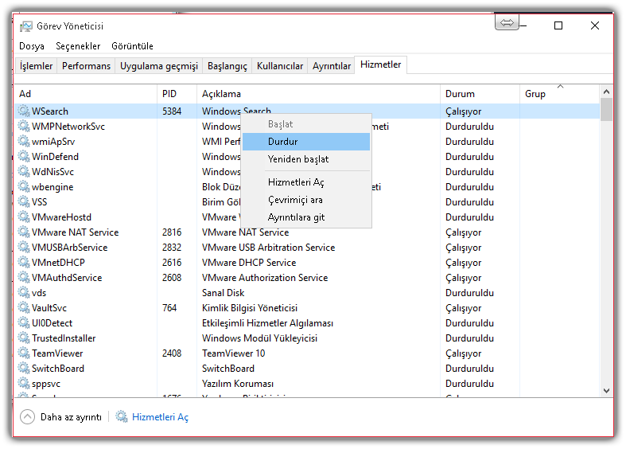Click the scrollbar down arrow
The image size is (626, 449).
[606, 391]
